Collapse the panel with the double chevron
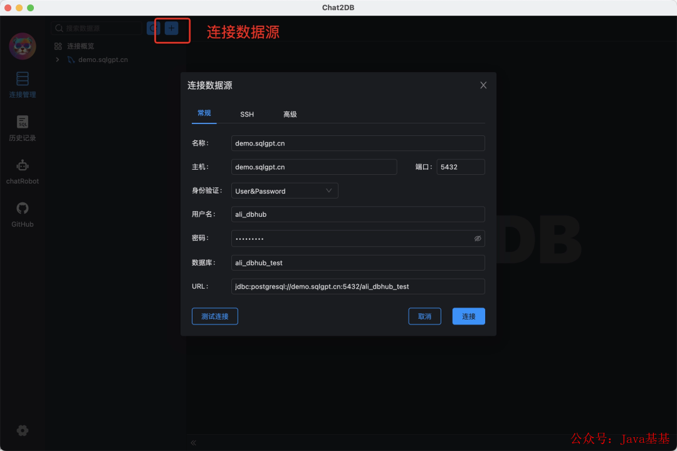Viewport: 677px width, 451px height. (x=194, y=442)
